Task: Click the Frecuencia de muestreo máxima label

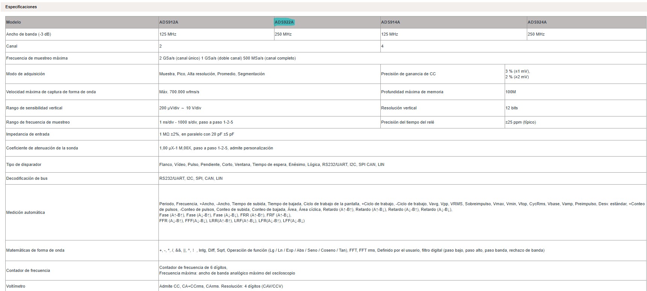Action: coord(37,58)
